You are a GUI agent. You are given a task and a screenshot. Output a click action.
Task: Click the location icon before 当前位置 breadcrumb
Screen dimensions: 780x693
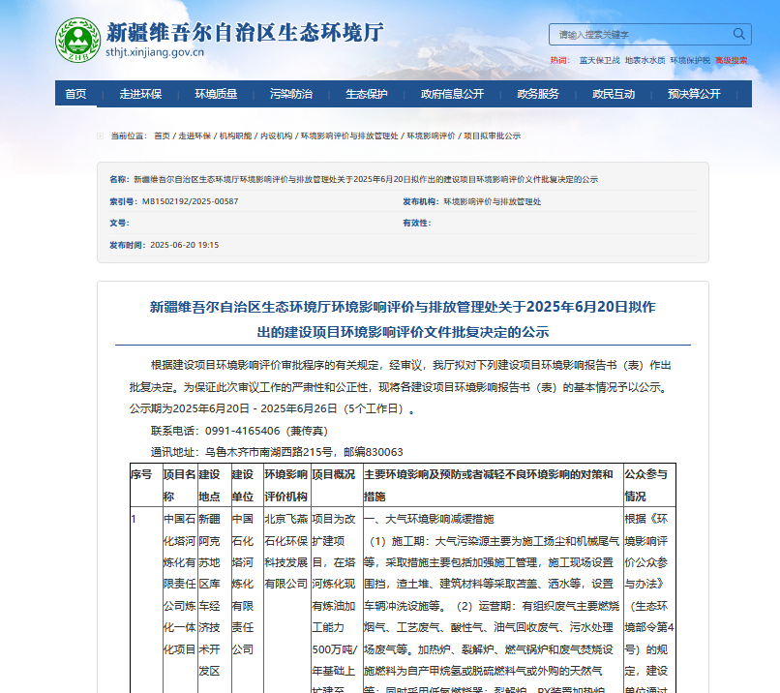pyautogui.click(x=103, y=136)
